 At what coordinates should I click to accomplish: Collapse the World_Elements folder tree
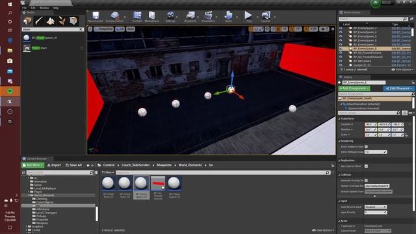[x=29, y=195]
